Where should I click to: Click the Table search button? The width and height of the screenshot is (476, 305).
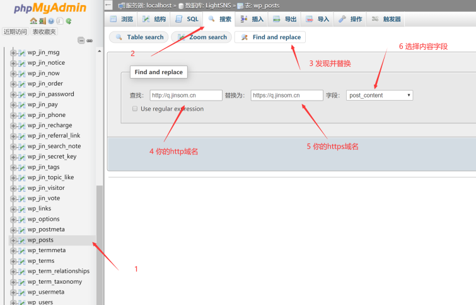pyautogui.click(x=139, y=37)
